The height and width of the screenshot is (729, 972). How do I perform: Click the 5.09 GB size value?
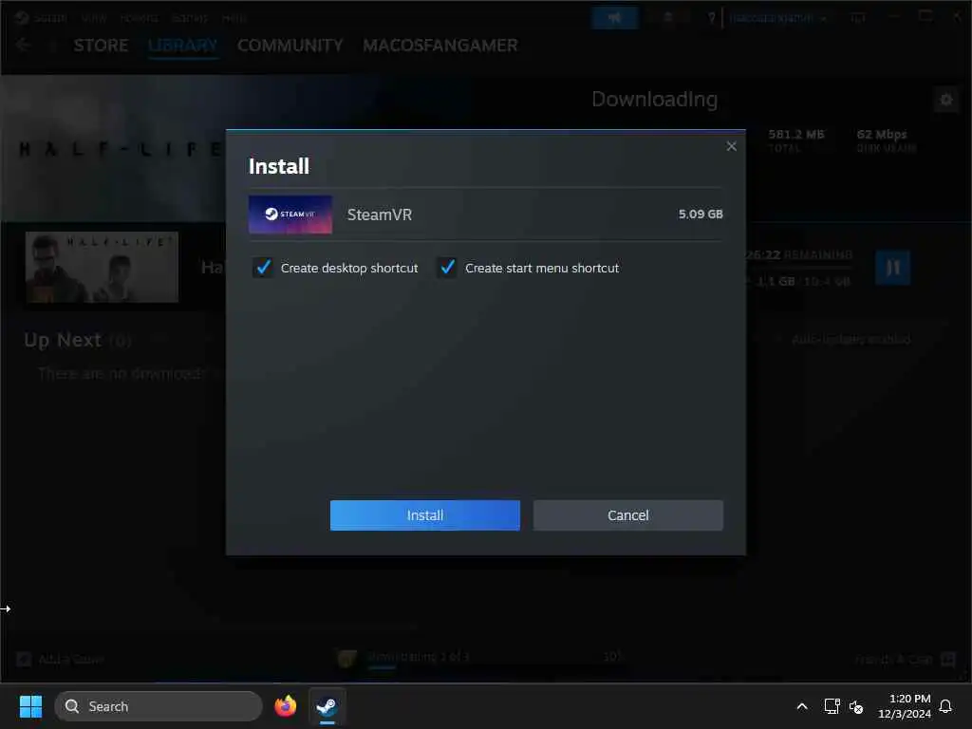[x=701, y=214]
